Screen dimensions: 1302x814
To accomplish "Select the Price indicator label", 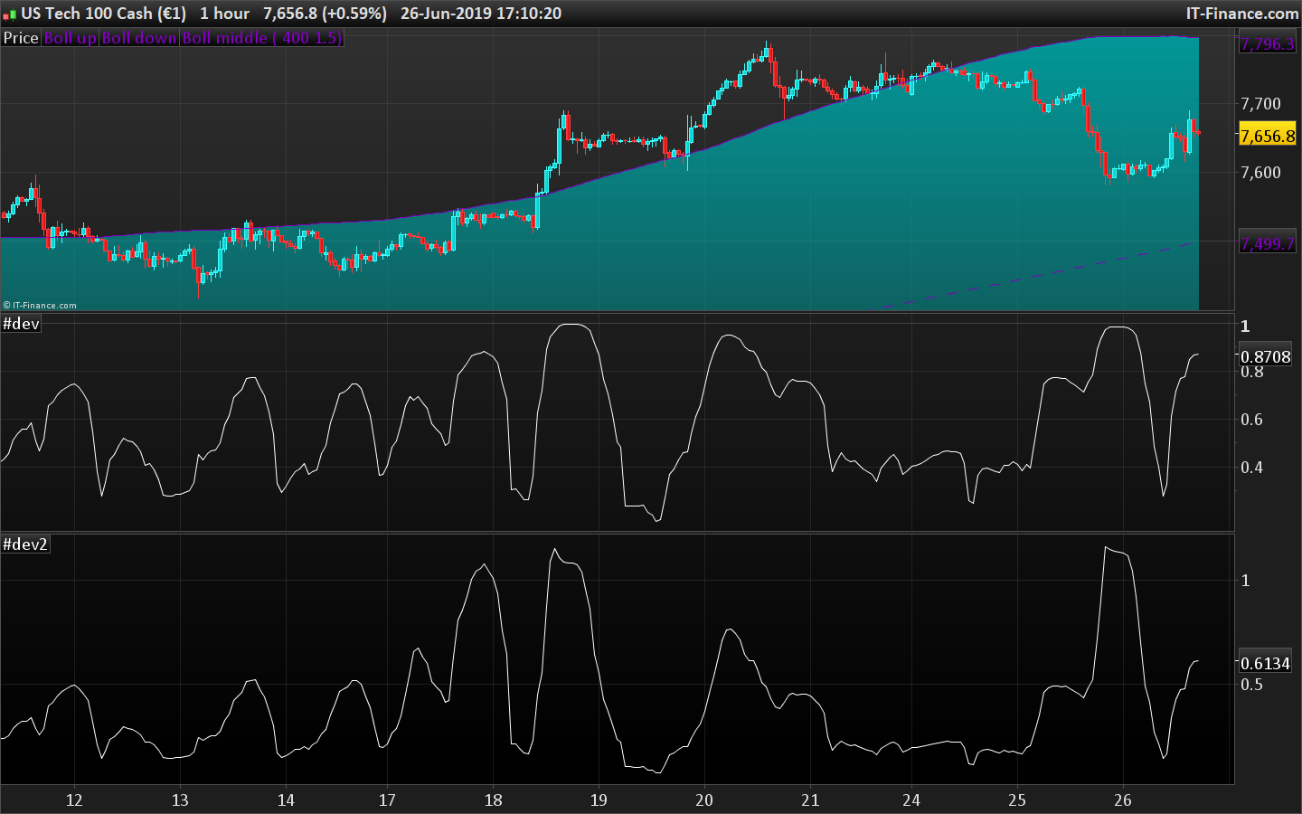I will (21, 38).
